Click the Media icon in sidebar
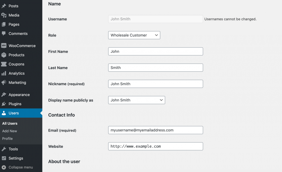The height and width of the screenshot is (172, 282). (4, 15)
